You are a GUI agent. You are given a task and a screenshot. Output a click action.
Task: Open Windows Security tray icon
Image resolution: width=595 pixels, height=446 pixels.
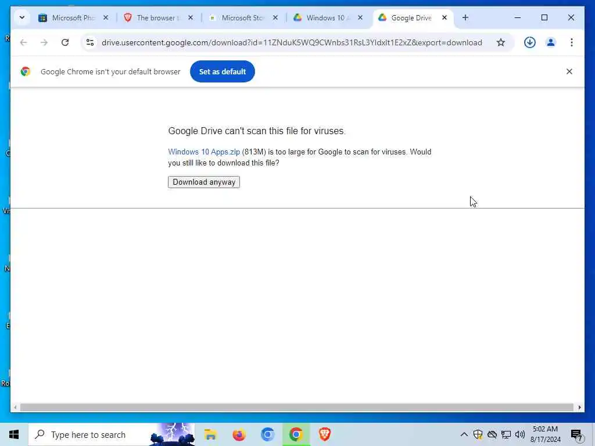tap(478, 434)
